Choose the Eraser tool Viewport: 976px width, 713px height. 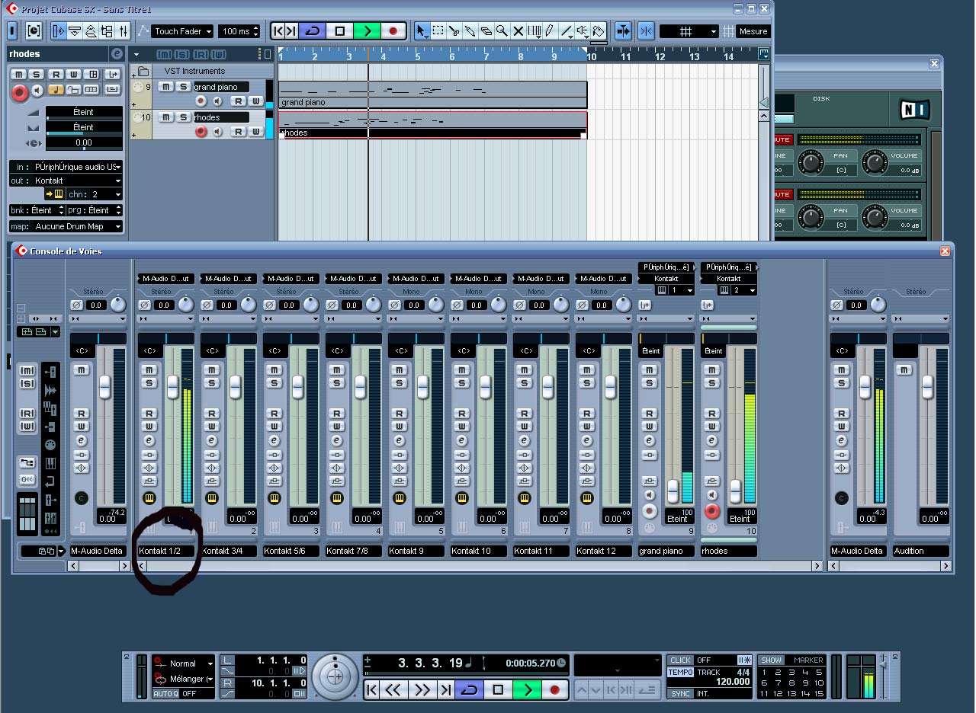pos(486,31)
